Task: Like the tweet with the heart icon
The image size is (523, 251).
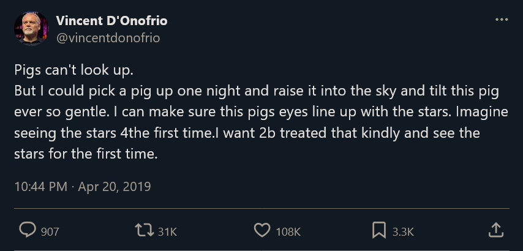Action: coord(261,230)
